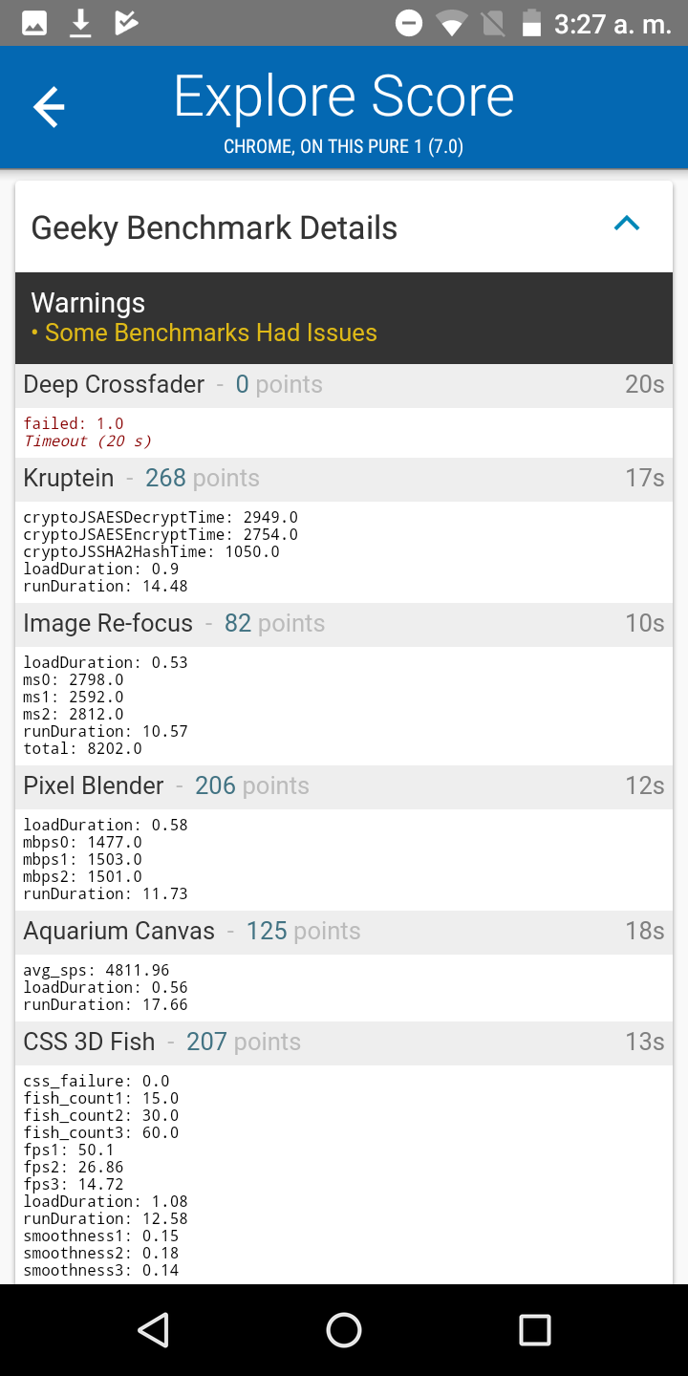Select the CSS 3D Fish benchmark row
The image size is (688, 1376).
pos(344,1043)
